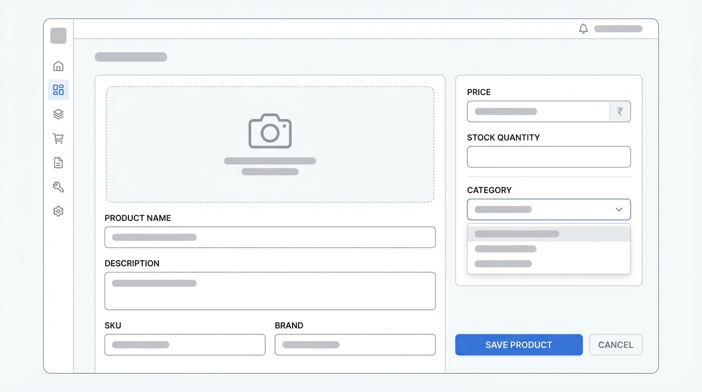
Task: Click the rupee currency symbol in Price field
Action: pyautogui.click(x=620, y=111)
